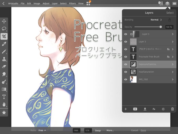Open the Image menu
The height and width of the screenshot is (134, 178).
[x=37, y=3]
